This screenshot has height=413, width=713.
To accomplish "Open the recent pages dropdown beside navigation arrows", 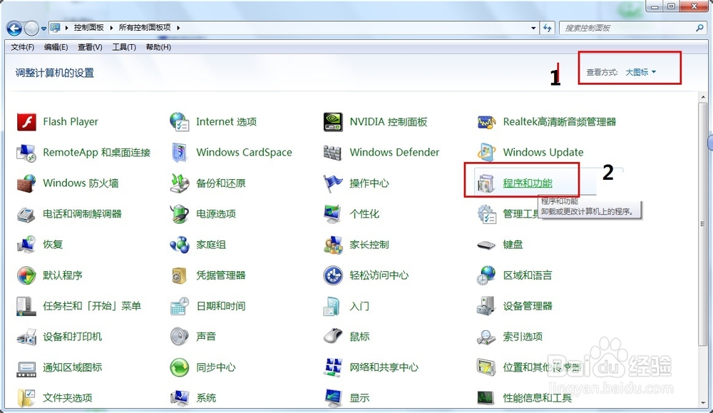I will [43, 28].
